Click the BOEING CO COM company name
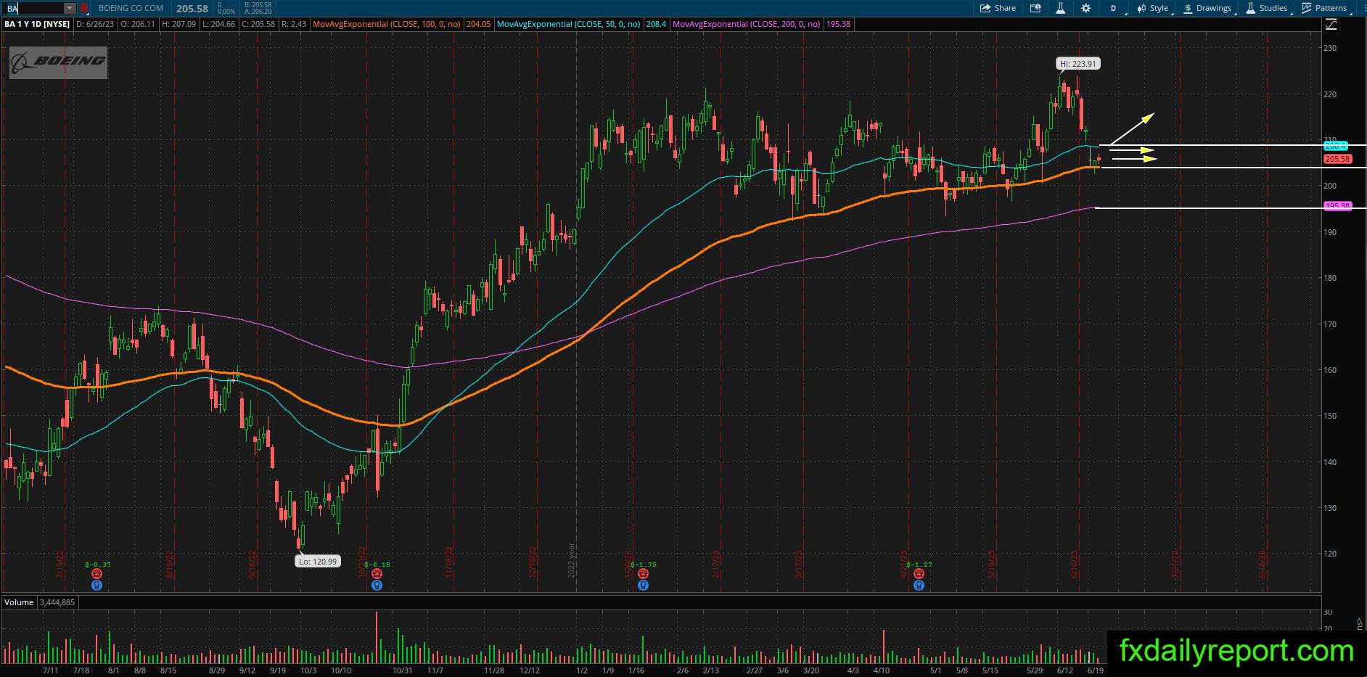 (131, 8)
